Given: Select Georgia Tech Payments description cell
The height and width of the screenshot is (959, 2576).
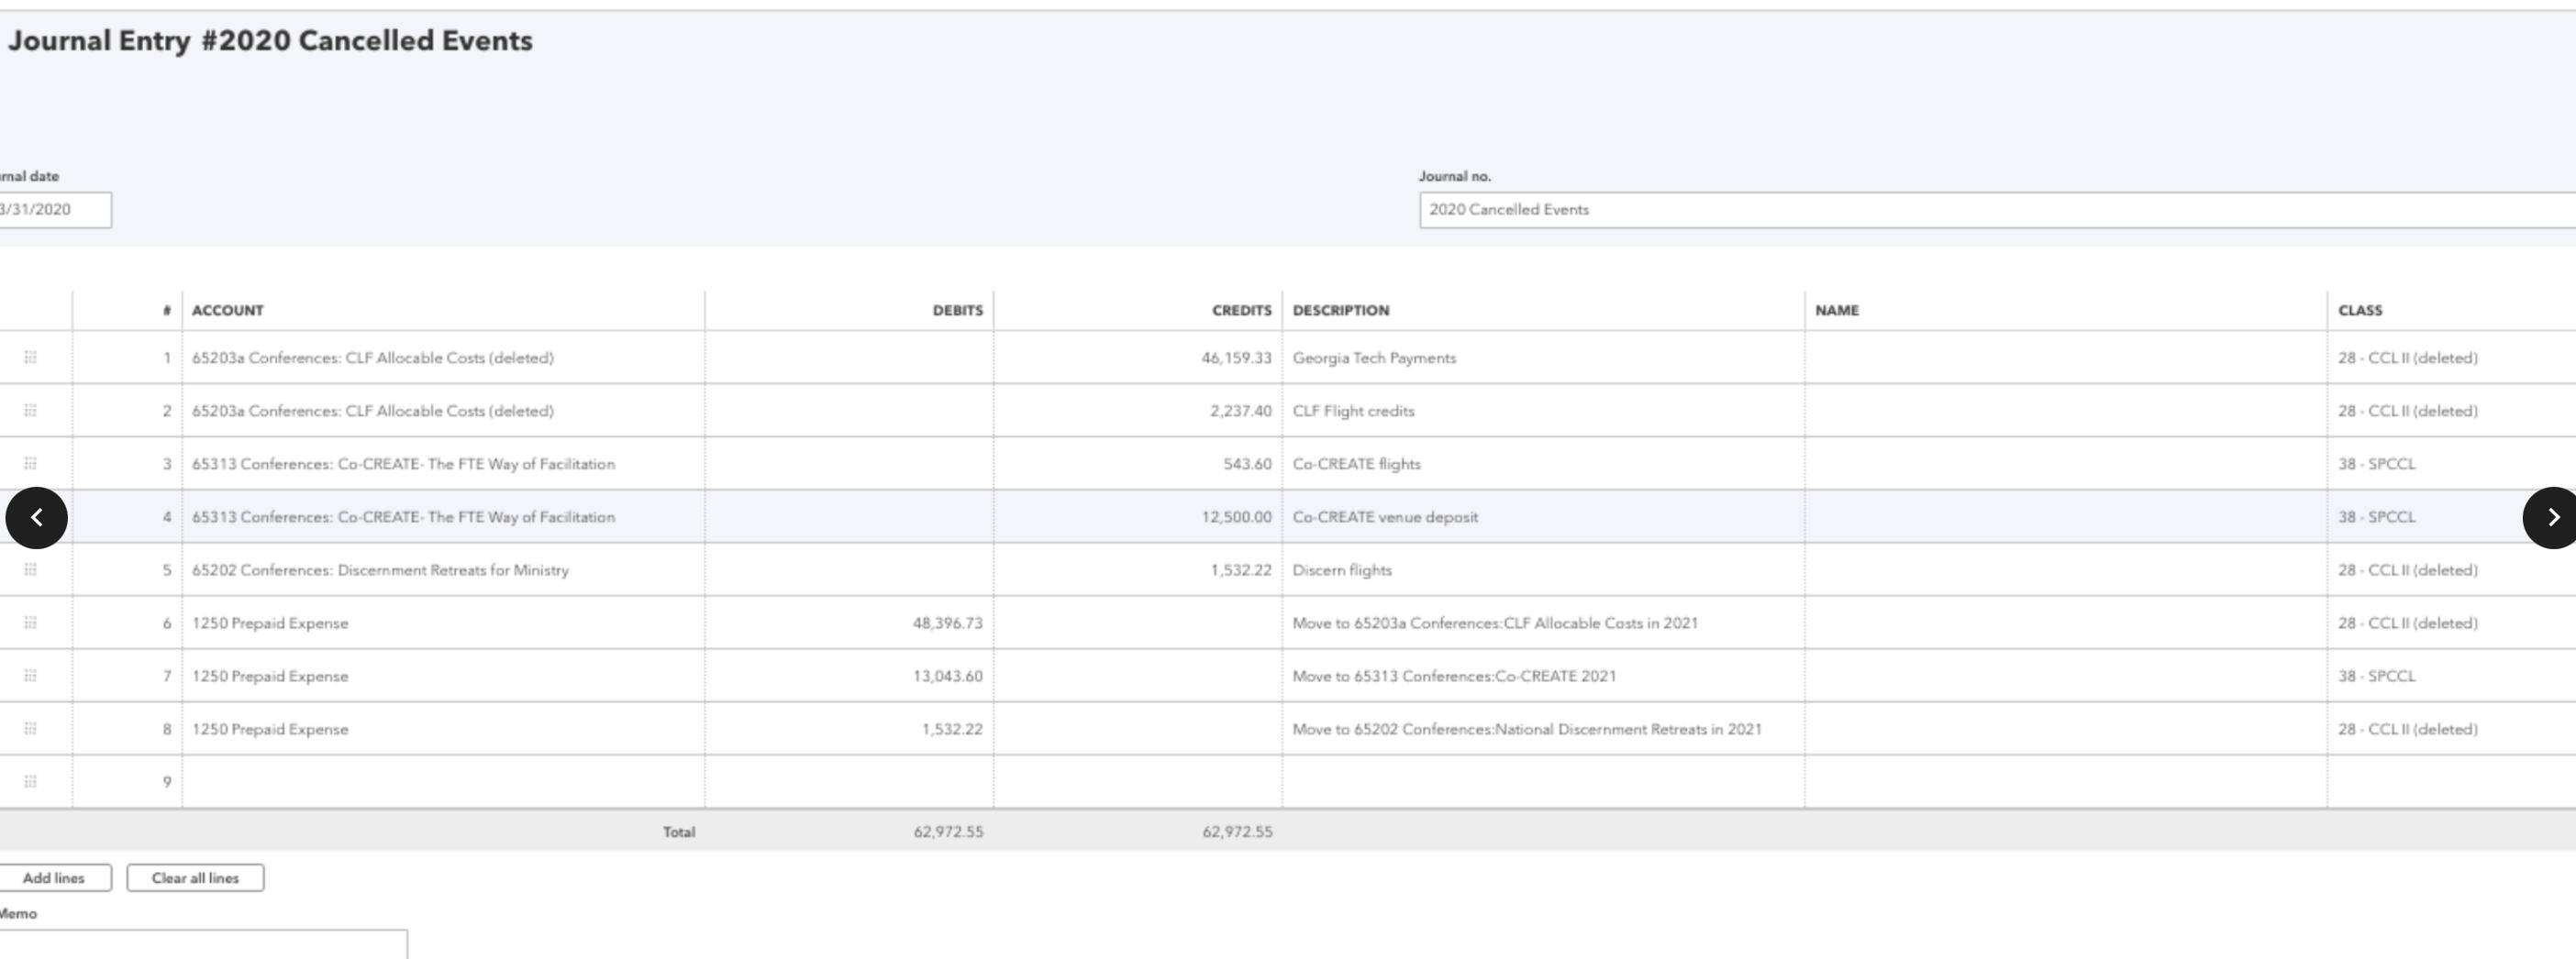Looking at the screenshot, I should pyautogui.click(x=1542, y=358).
